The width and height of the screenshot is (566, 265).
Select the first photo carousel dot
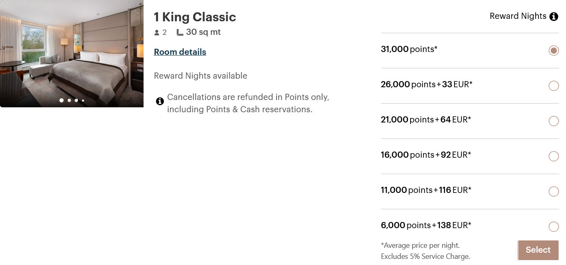62,100
